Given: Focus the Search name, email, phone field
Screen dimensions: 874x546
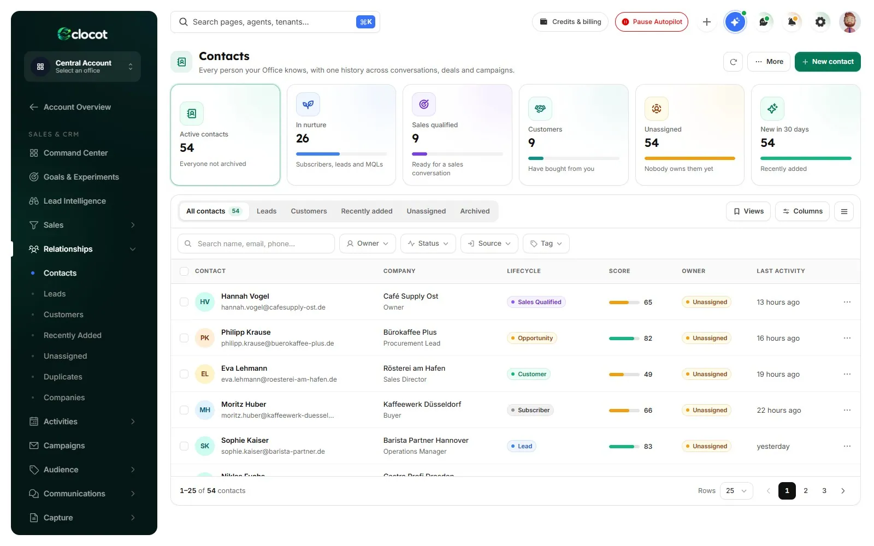Looking at the screenshot, I should pyautogui.click(x=256, y=244).
